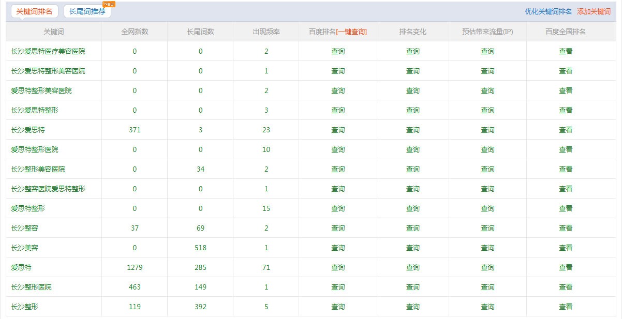The image size is (622, 319).
Task: View 百度全国排名 for 长沙爱思特 row
Action: 566,130
